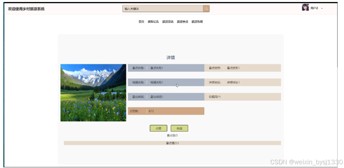Click the 点赞数: field label

134,111
